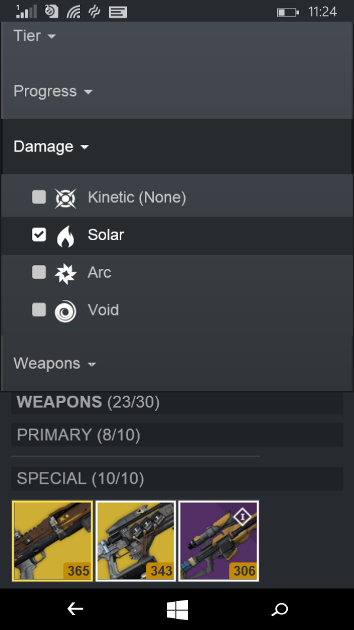This screenshot has height=630, width=354.
Task: Click the Void swirl icon
Action: click(x=66, y=311)
